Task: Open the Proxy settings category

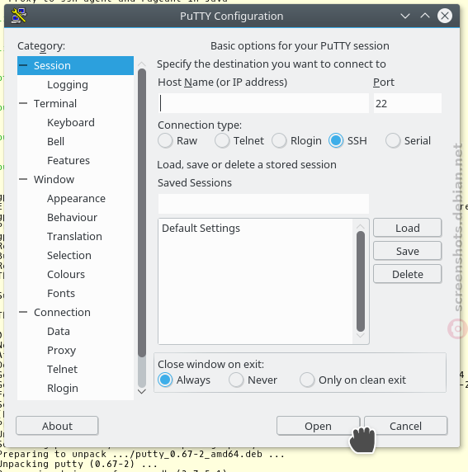Action: [61, 350]
